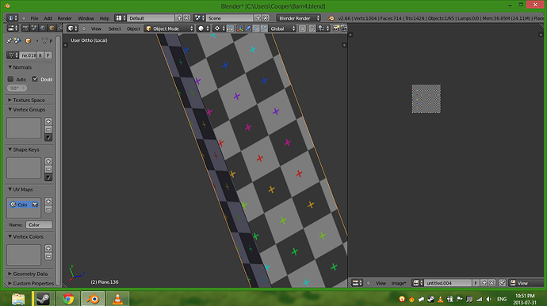Click the Default screen layout name field
This screenshot has height=306, width=547.
pos(151,18)
